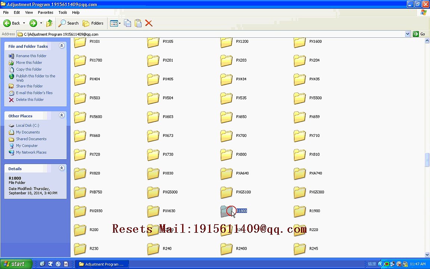Open the Forward history dropdown arrow
The image size is (430, 269).
41,23
